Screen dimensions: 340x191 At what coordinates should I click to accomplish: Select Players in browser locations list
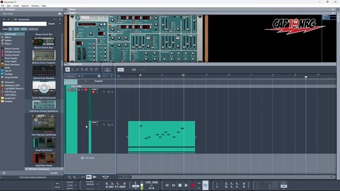pos(8,44)
